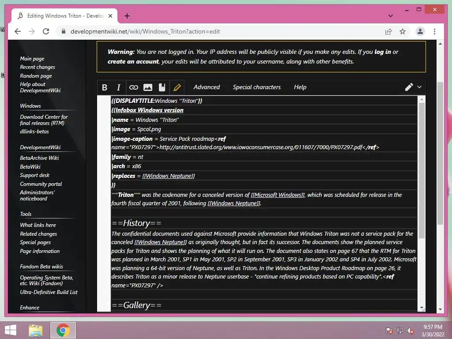Open Administrators' noticeboard
Image resolution: width=452 pixels, height=339 pixels.
tap(37, 196)
